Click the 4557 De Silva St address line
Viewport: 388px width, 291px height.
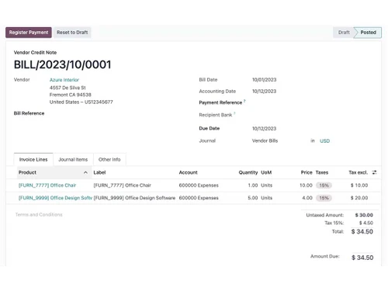click(68, 88)
